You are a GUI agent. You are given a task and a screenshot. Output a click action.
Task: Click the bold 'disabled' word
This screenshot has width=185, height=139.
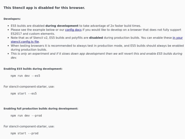click(x=96, y=38)
